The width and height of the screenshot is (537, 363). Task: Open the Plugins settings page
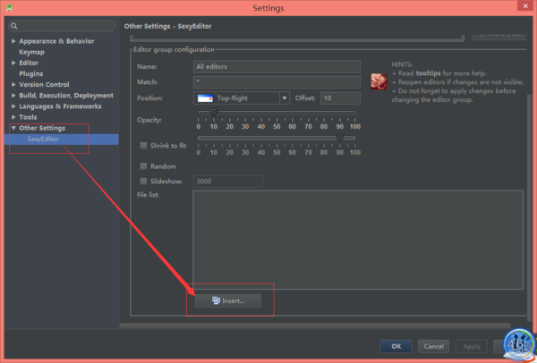pos(31,73)
